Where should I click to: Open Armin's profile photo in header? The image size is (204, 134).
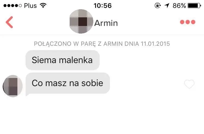(x=81, y=21)
